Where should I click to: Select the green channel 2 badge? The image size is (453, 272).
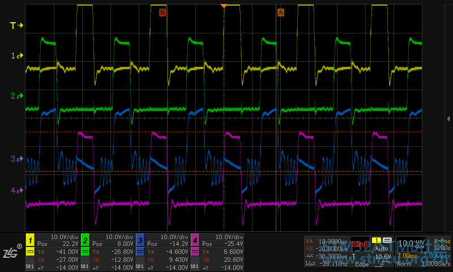(85, 240)
